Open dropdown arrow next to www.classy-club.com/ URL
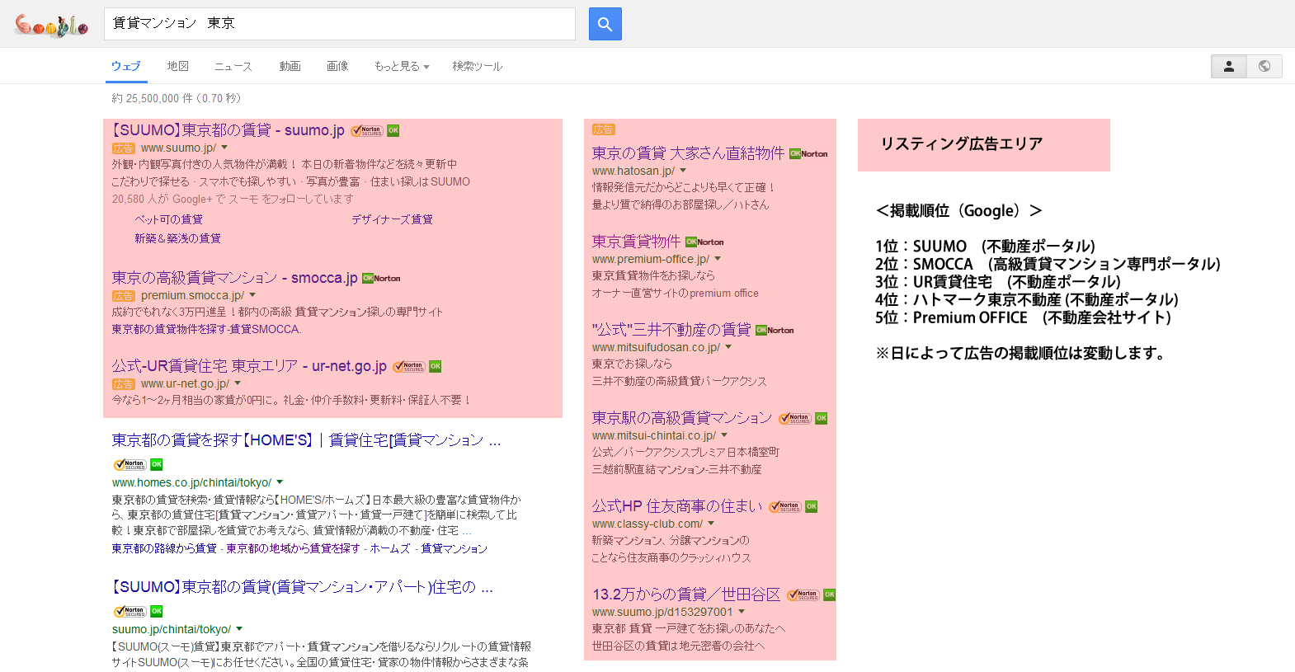The width and height of the screenshot is (1295, 672). click(711, 524)
